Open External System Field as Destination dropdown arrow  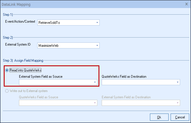coord(178,103)
